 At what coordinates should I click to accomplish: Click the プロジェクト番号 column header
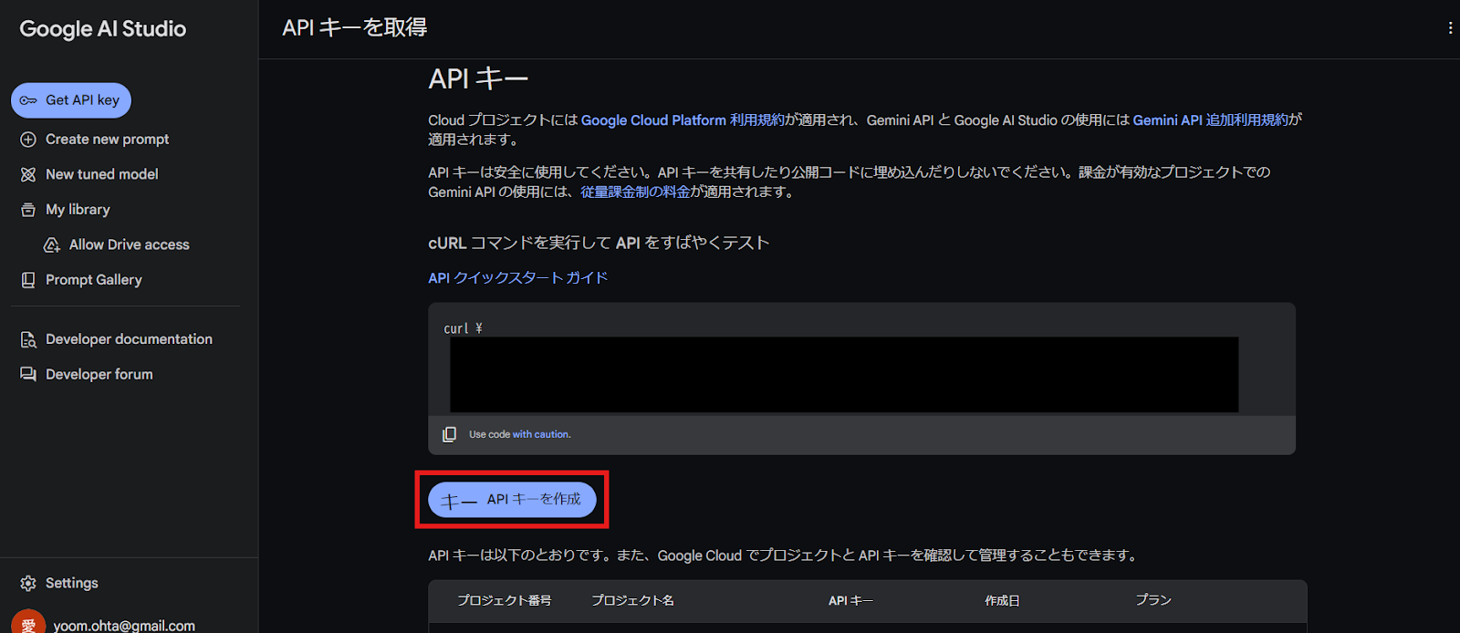pos(504,600)
